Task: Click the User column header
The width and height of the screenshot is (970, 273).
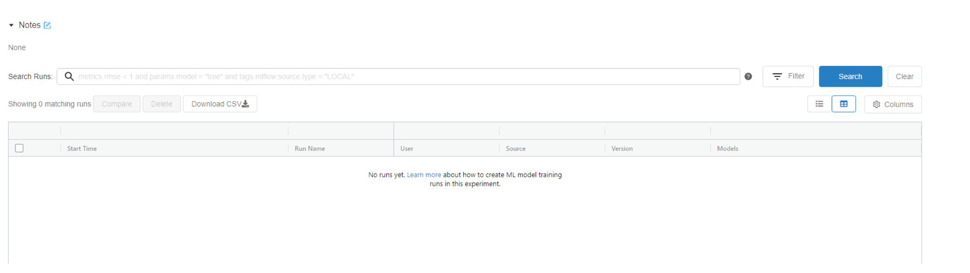Action: (407, 149)
